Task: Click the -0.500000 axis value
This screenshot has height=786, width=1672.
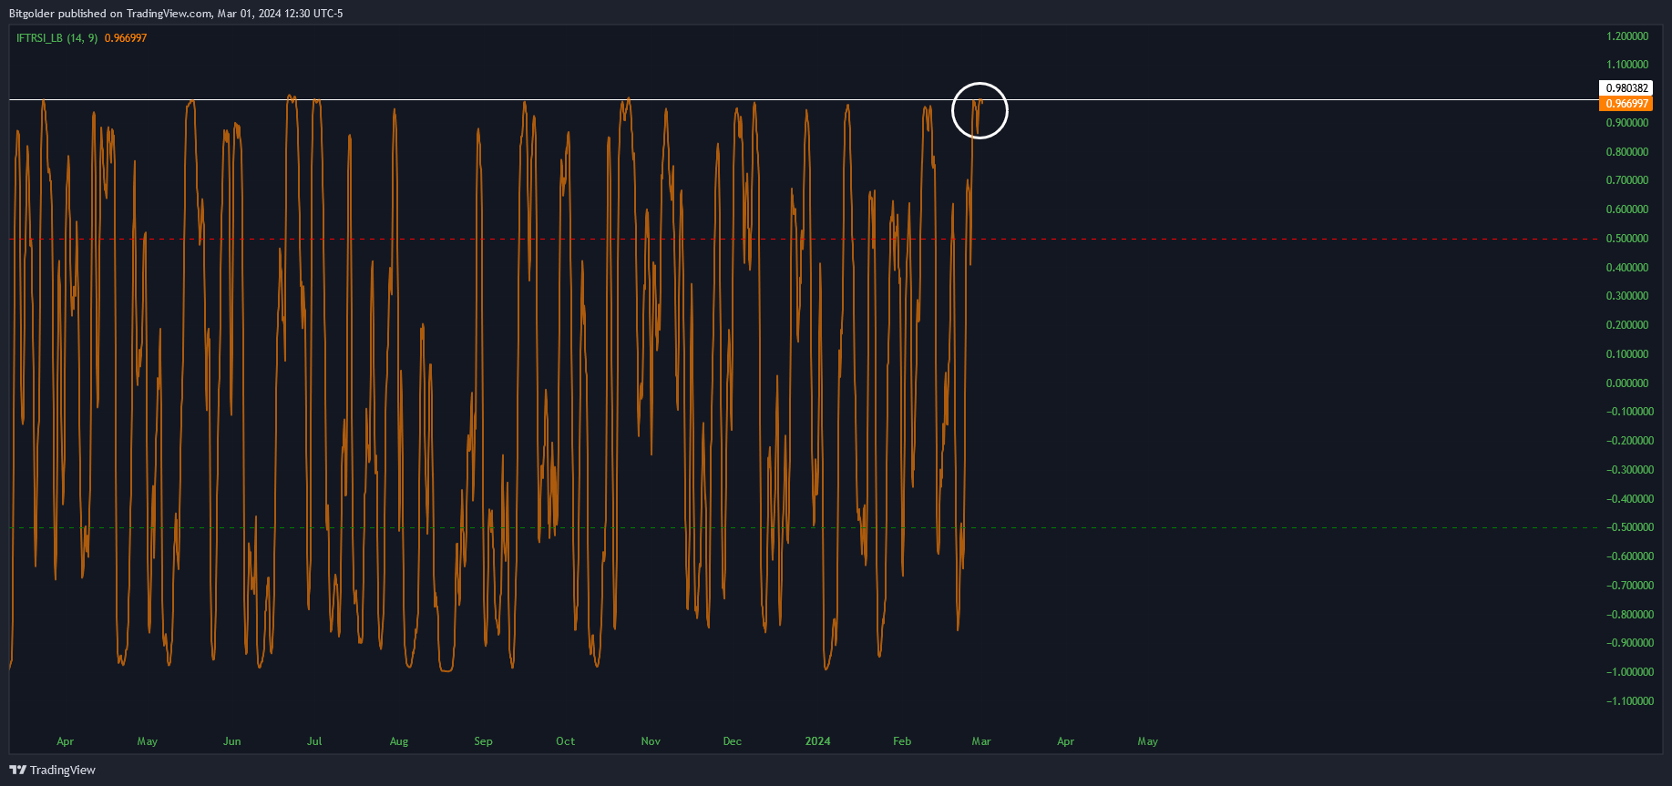Action: pyautogui.click(x=1630, y=527)
